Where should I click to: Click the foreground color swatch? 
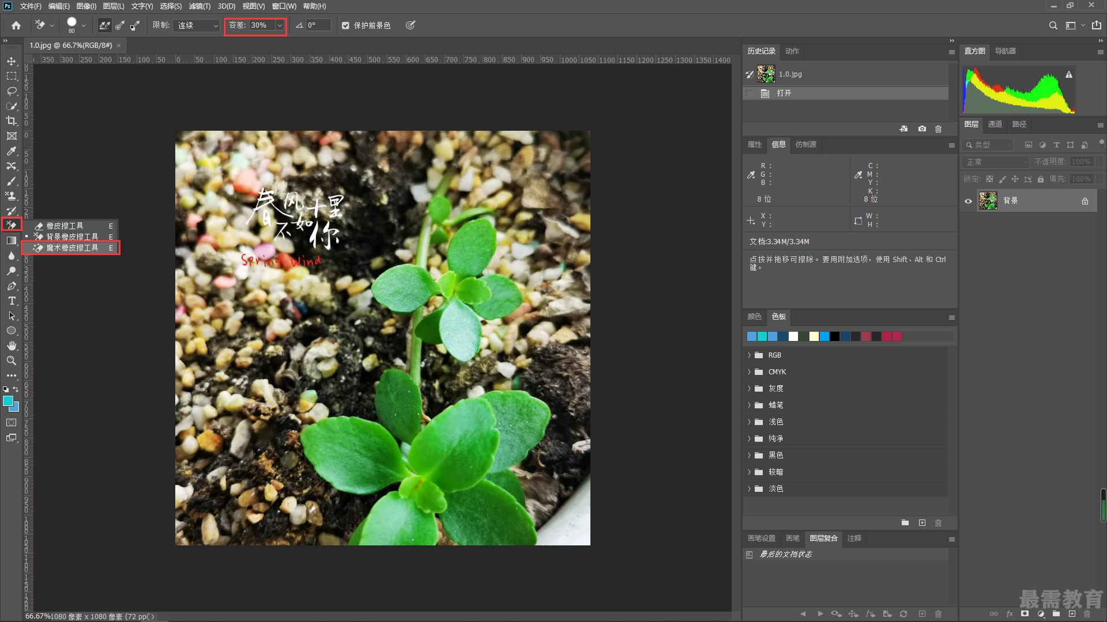[x=8, y=401]
